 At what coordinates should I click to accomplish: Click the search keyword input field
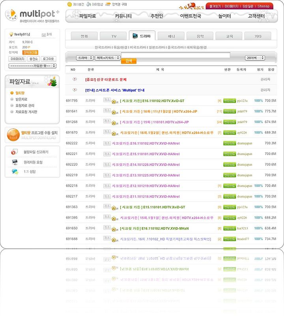(176, 55)
